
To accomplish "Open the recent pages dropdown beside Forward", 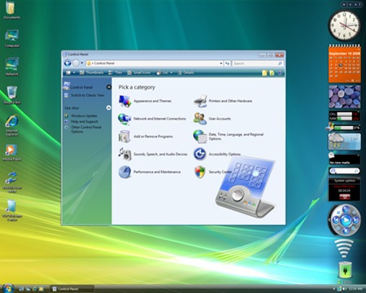I will tap(82, 63).
